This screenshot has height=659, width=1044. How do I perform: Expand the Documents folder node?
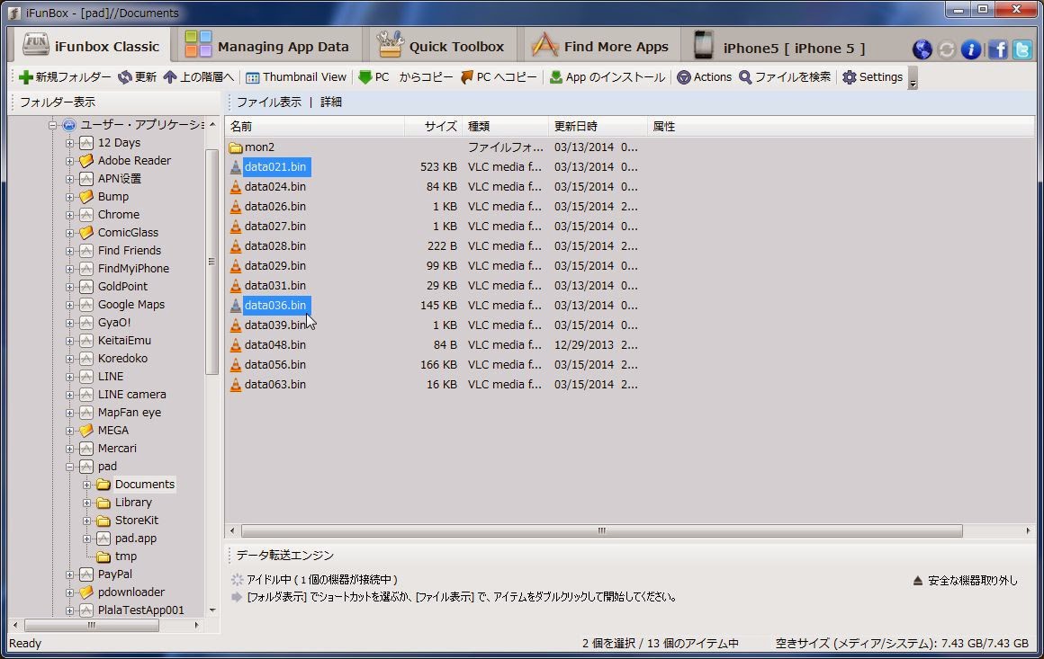tap(86, 485)
